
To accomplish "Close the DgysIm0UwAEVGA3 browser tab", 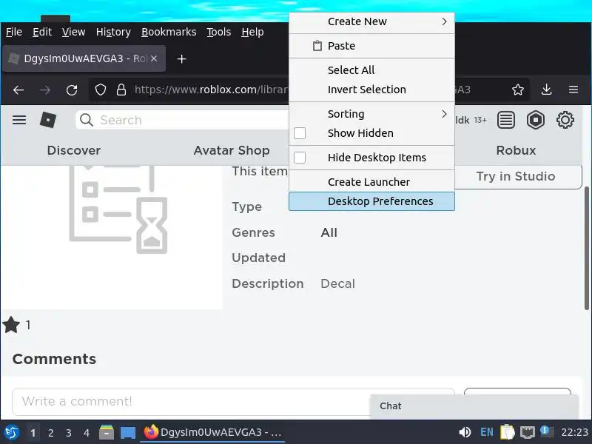I will click(x=154, y=58).
